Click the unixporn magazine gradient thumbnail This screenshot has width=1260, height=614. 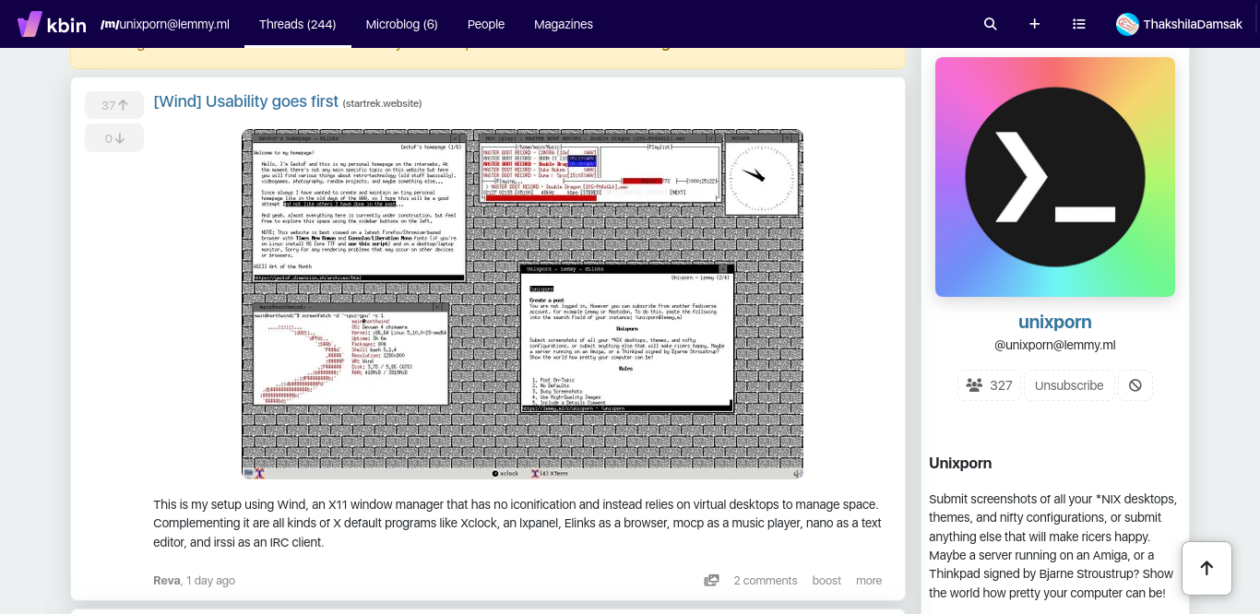pyautogui.click(x=1054, y=176)
